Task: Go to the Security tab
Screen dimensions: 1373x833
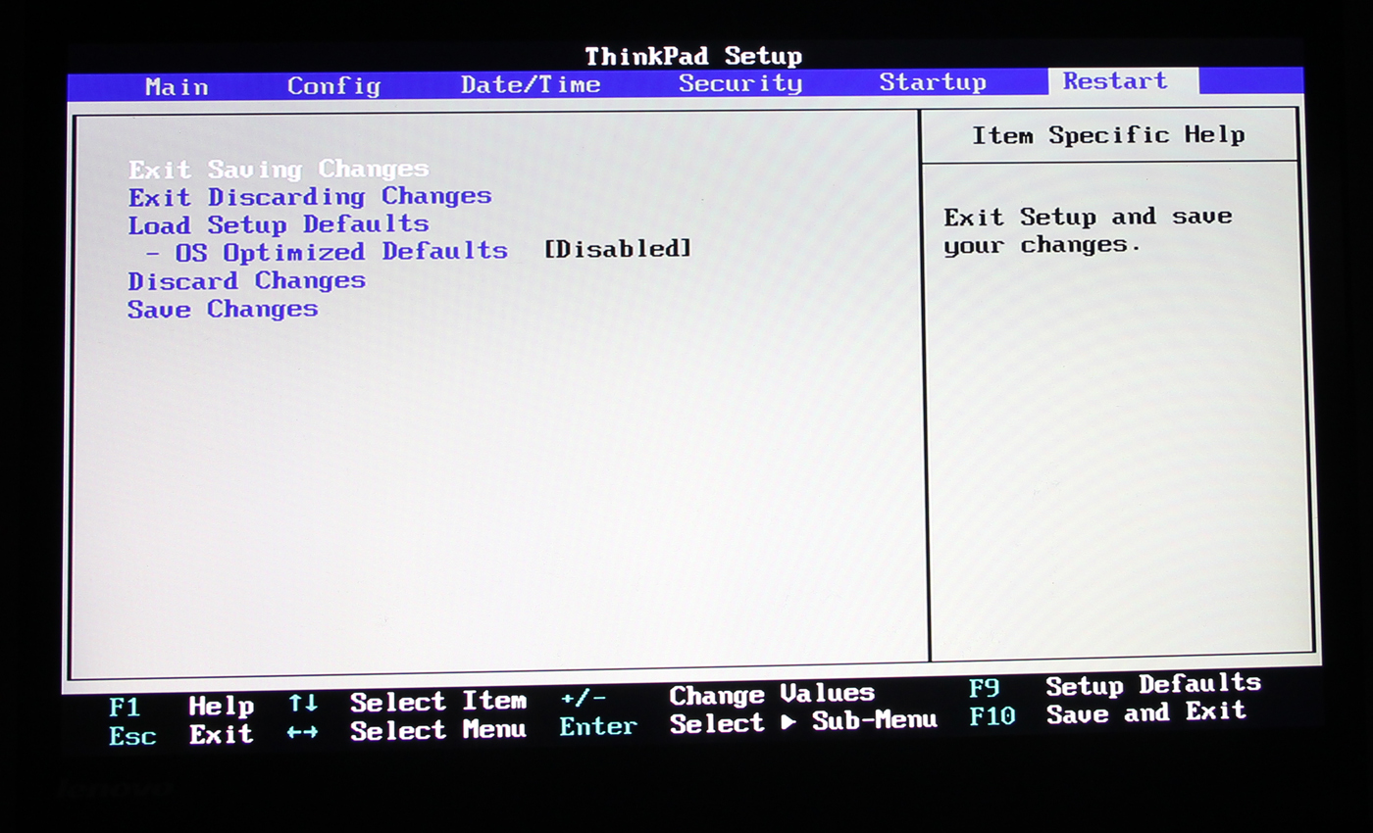Action: tap(740, 83)
